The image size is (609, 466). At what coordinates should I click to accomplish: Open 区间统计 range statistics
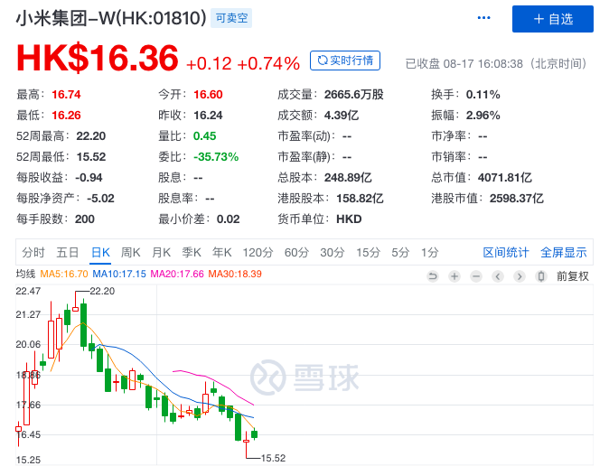pos(506,253)
